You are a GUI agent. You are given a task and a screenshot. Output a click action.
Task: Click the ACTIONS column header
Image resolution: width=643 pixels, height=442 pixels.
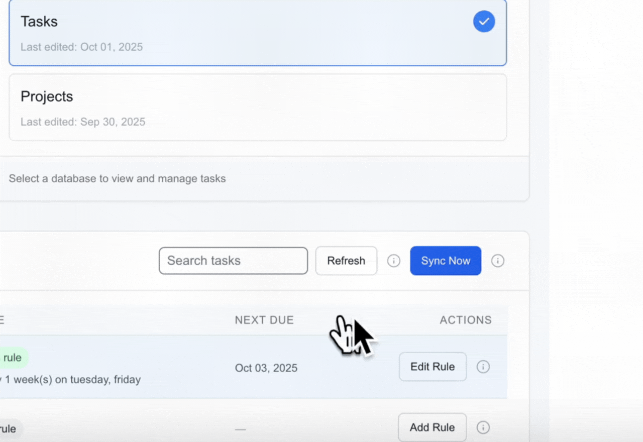[466, 320]
